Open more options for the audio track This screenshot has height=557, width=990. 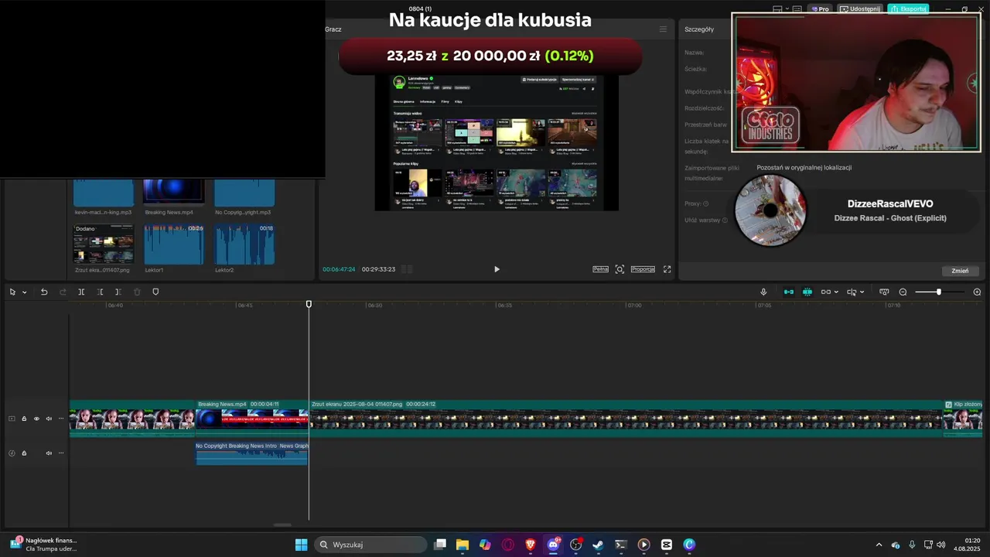point(61,453)
